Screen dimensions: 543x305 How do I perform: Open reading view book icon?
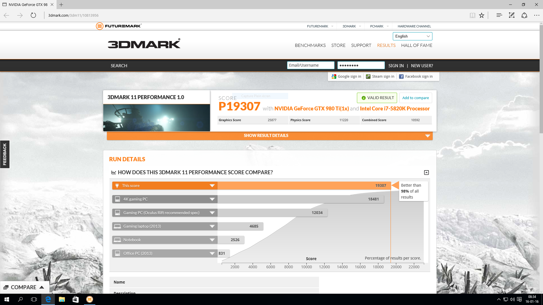point(472,15)
